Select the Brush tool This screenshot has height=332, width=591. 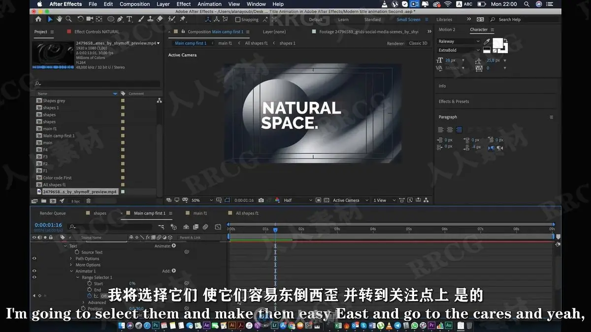[x=141, y=19]
